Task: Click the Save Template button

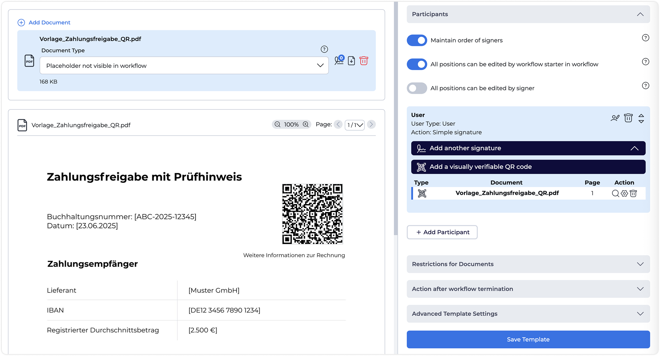Action: click(528, 339)
